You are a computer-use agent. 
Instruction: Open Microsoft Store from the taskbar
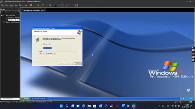[95, 106]
